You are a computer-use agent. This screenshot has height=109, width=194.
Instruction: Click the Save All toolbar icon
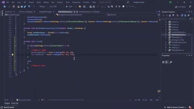[25, 7]
